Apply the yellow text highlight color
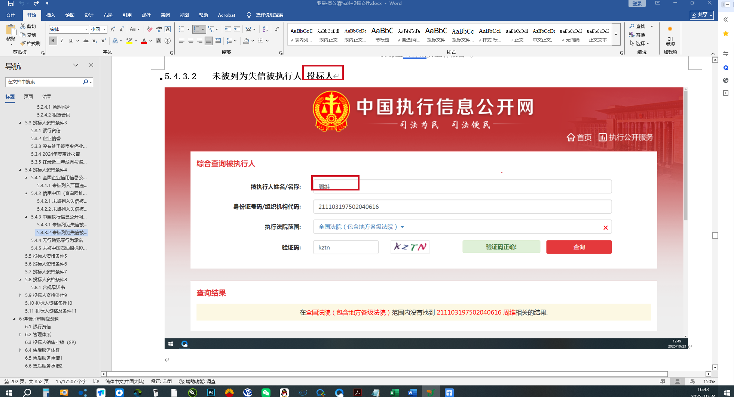The image size is (734, 397). coord(129,41)
